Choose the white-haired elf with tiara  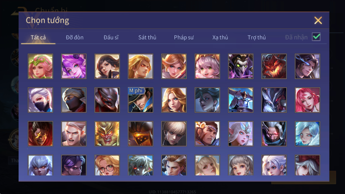240,134
